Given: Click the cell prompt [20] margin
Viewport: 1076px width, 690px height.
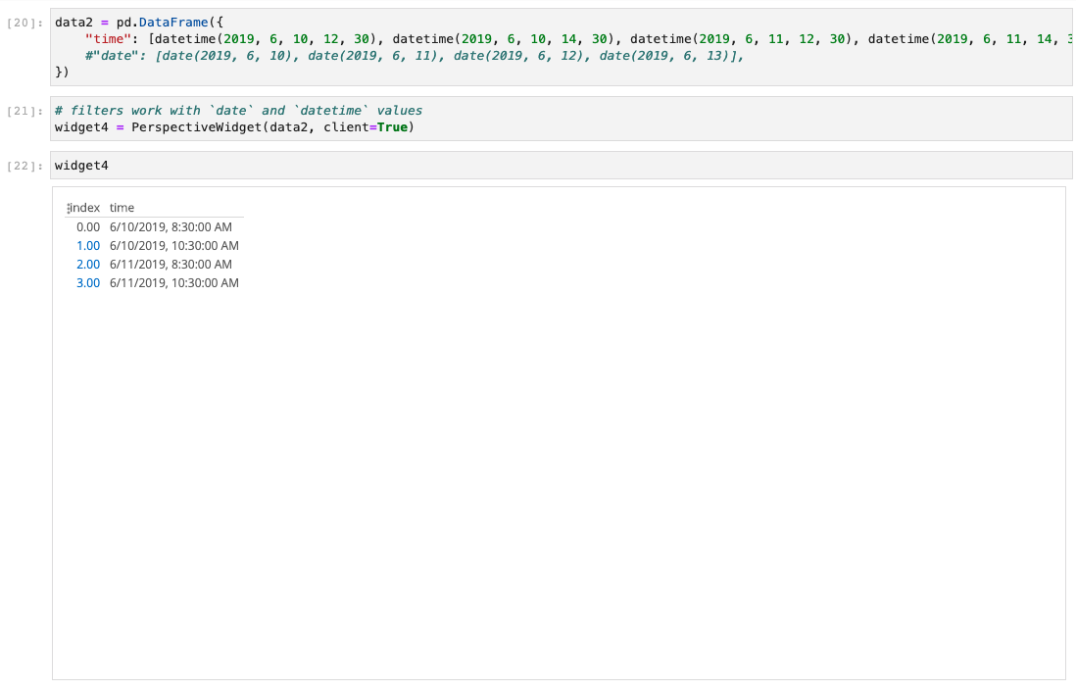Looking at the screenshot, I should (x=22, y=22).
